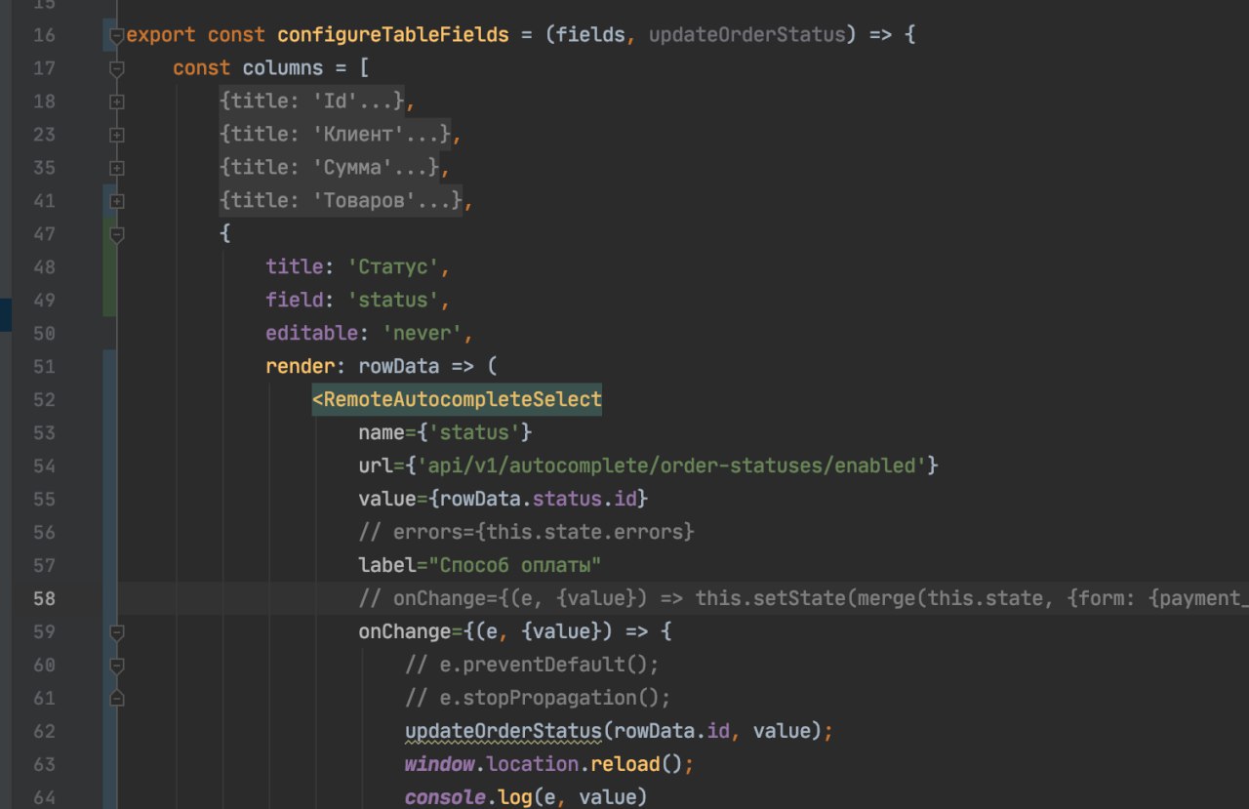1249x809 pixels.
Task: Click the RemoteAutocompleteSelect tag name
Action: 463,400
